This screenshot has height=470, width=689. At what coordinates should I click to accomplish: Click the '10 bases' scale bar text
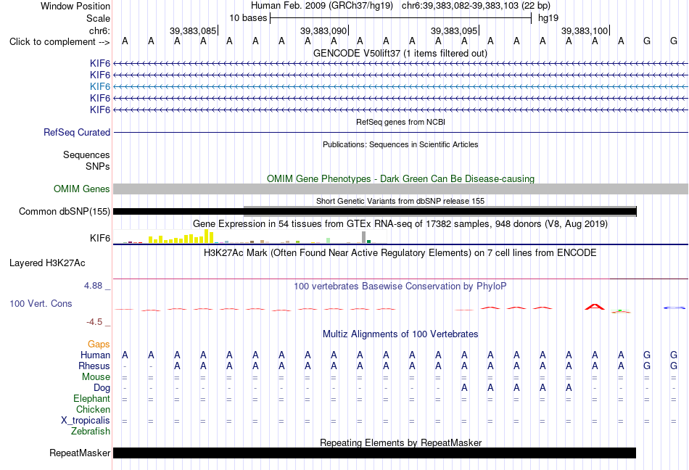pyautogui.click(x=248, y=18)
